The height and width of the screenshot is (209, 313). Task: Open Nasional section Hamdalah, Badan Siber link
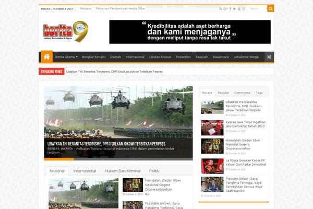(x=163, y=185)
